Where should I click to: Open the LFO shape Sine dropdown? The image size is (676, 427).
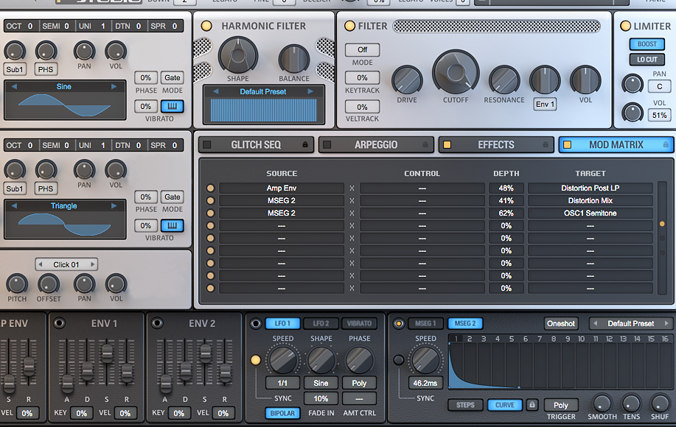point(321,383)
